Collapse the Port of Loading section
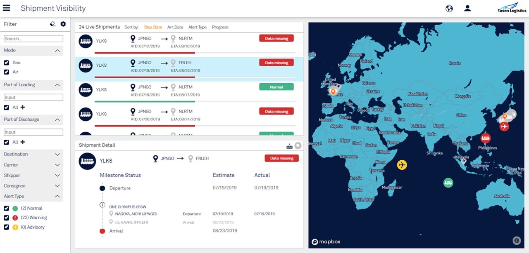529x253 pixels. [x=57, y=85]
